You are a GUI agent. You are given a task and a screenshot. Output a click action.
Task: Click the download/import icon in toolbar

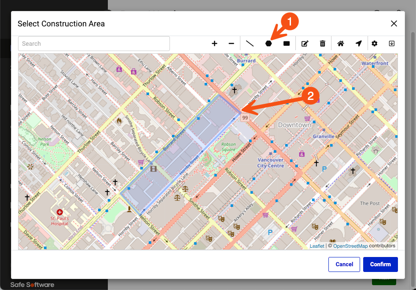[x=392, y=44]
